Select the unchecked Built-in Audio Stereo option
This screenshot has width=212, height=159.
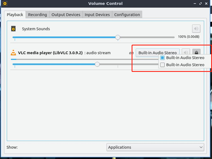pos(182,65)
